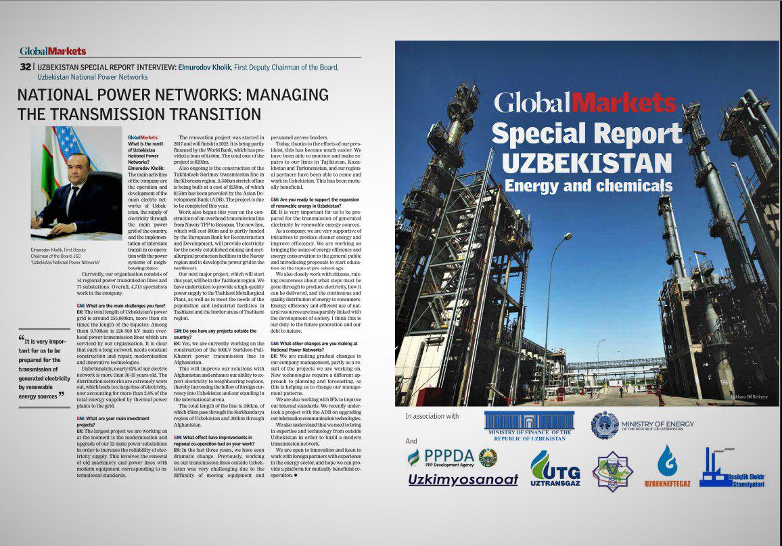Click the question 'What is the remit of Uzbekistan National Power Networks?'
The image size is (782, 546).
[x=143, y=153]
